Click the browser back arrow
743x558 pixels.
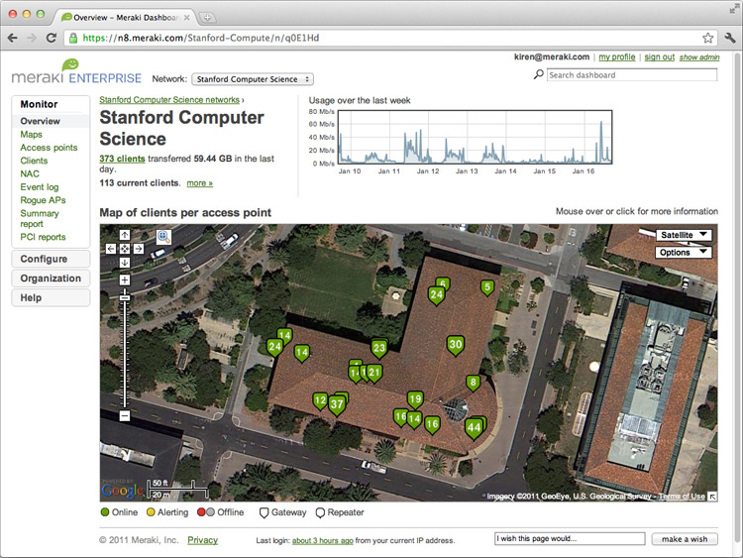pos(13,38)
